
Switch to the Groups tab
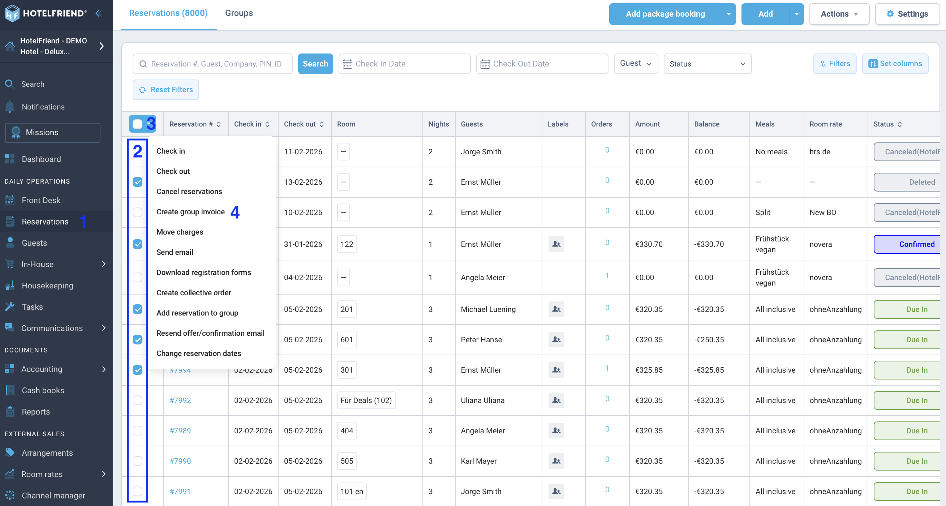coord(239,13)
